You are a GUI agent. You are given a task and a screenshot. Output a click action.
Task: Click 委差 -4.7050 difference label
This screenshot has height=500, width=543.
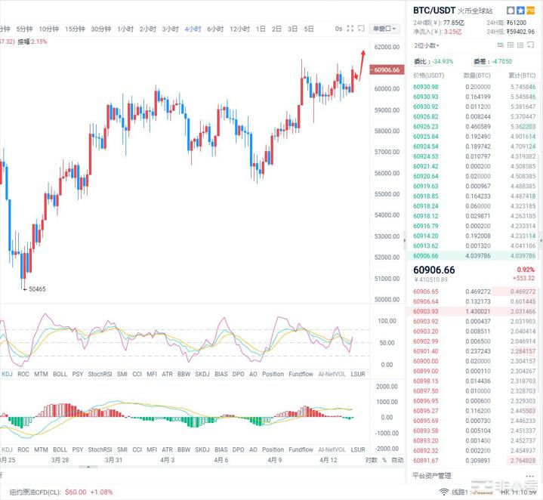pos(492,61)
